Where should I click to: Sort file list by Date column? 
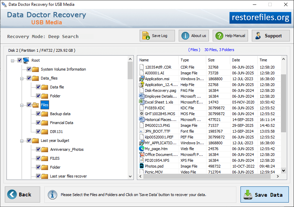[x=244, y=60]
